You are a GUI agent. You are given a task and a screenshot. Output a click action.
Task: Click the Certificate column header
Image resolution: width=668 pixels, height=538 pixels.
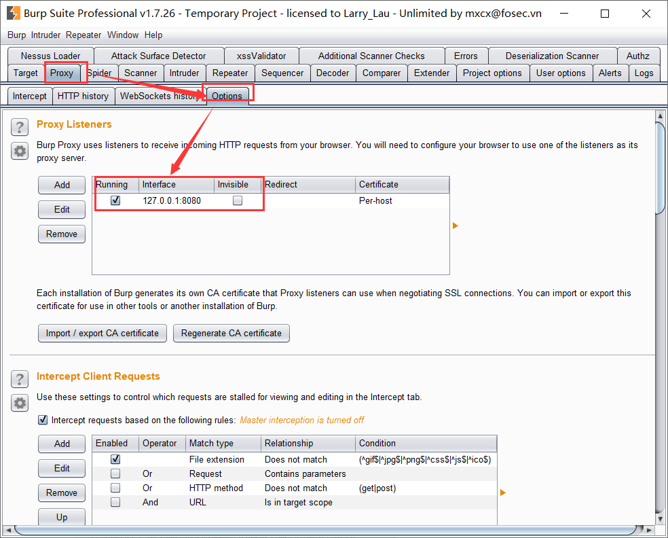point(402,185)
